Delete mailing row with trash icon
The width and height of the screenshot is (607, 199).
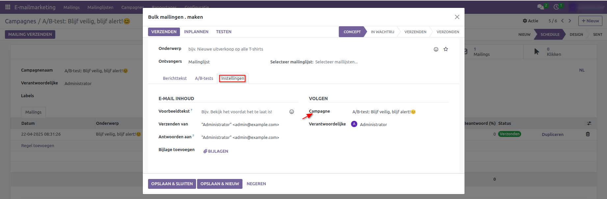(x=588, y=134)
